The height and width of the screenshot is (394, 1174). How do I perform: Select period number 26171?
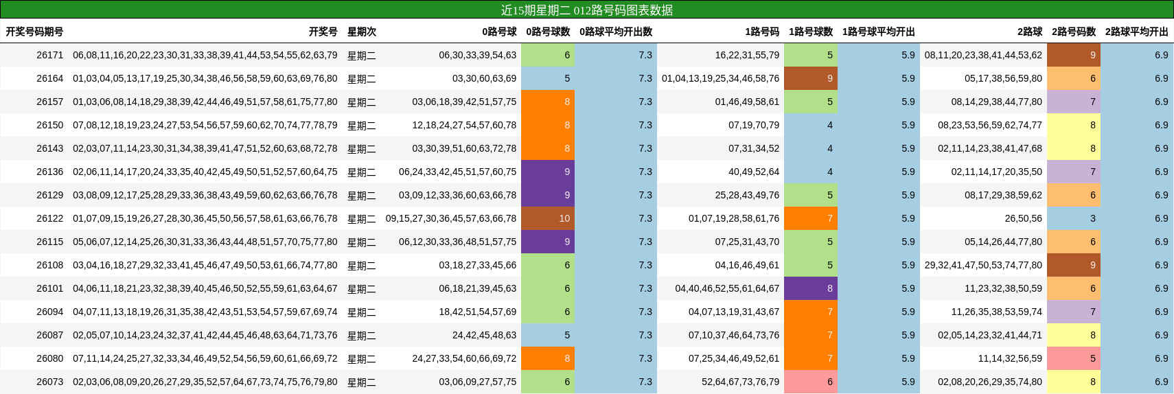click(49, 55)
